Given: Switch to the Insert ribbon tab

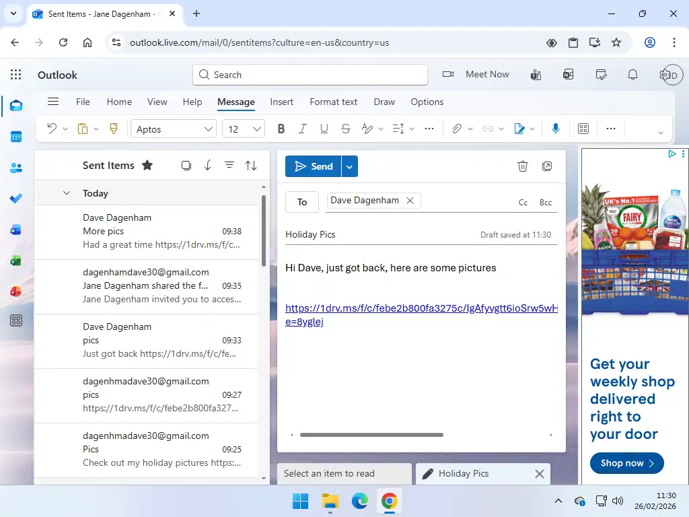Looking at the screenshot, I should [281, 102].
